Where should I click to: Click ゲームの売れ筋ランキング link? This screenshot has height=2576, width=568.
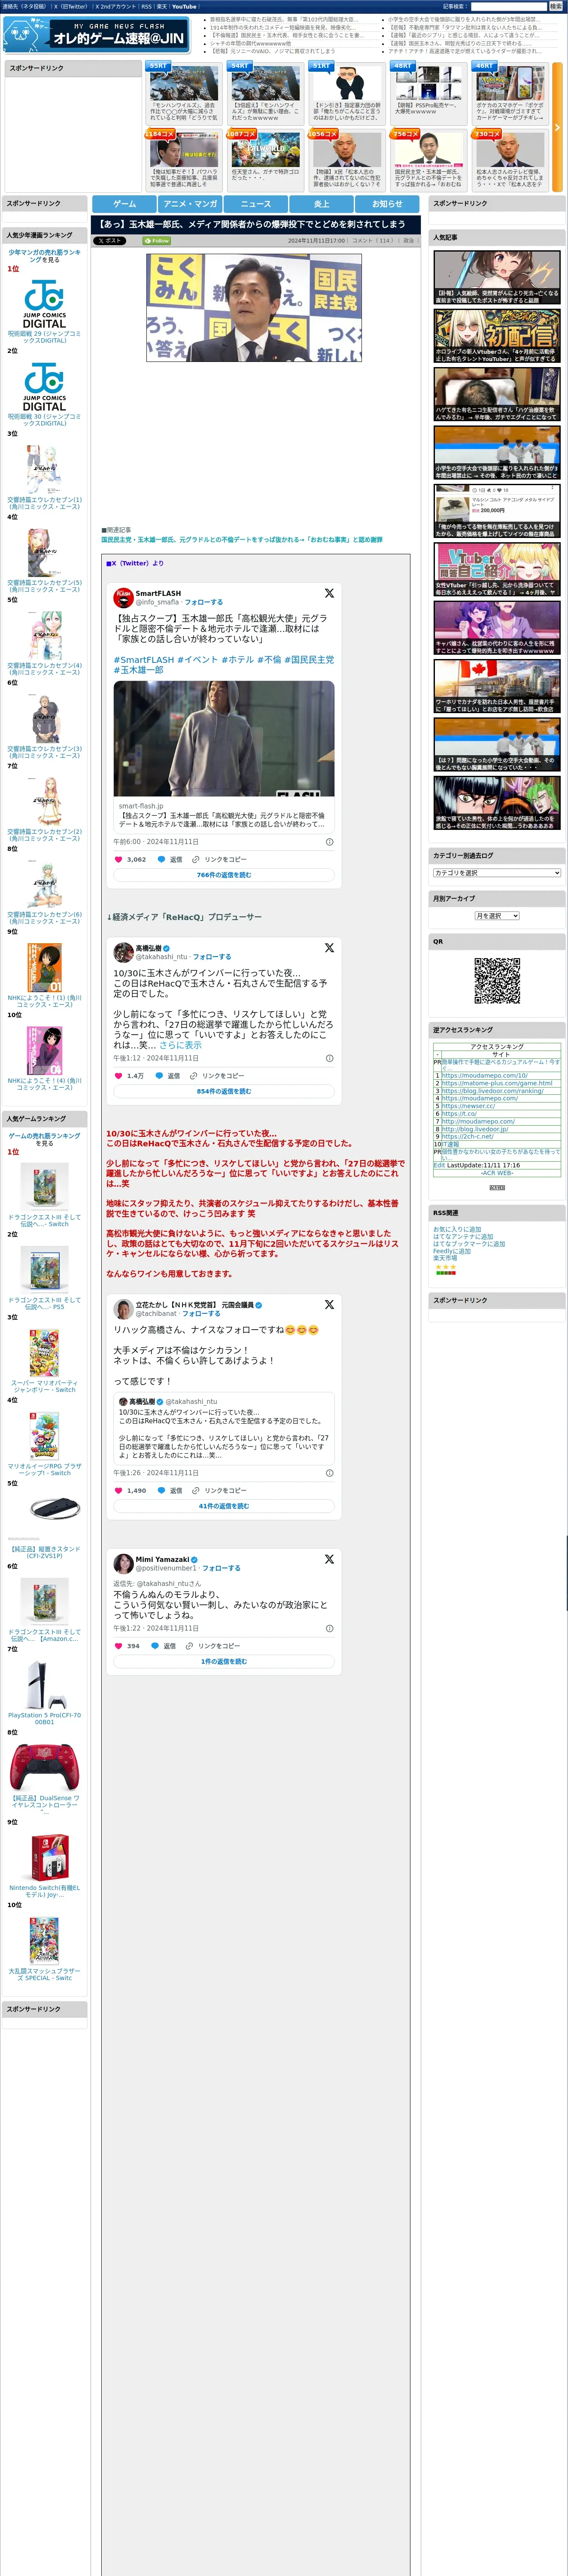pyautogui.click(x=44, y=1136)
